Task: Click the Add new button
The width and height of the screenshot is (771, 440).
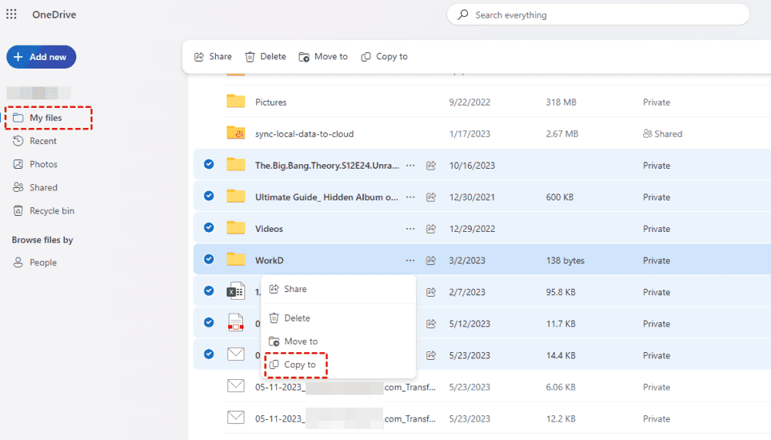Action: [x=41, y=57]
